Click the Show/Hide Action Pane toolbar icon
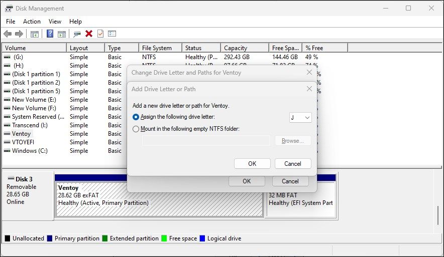 tap(62, 34)
